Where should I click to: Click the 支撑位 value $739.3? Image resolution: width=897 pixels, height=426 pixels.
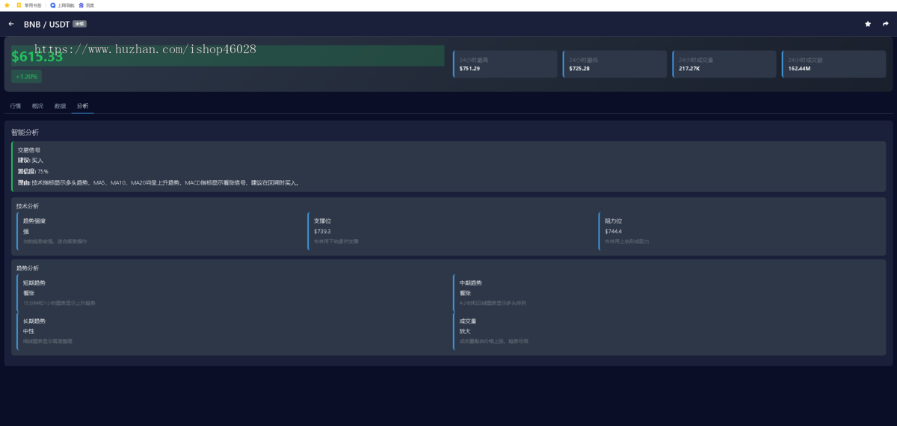click(322, 232)
